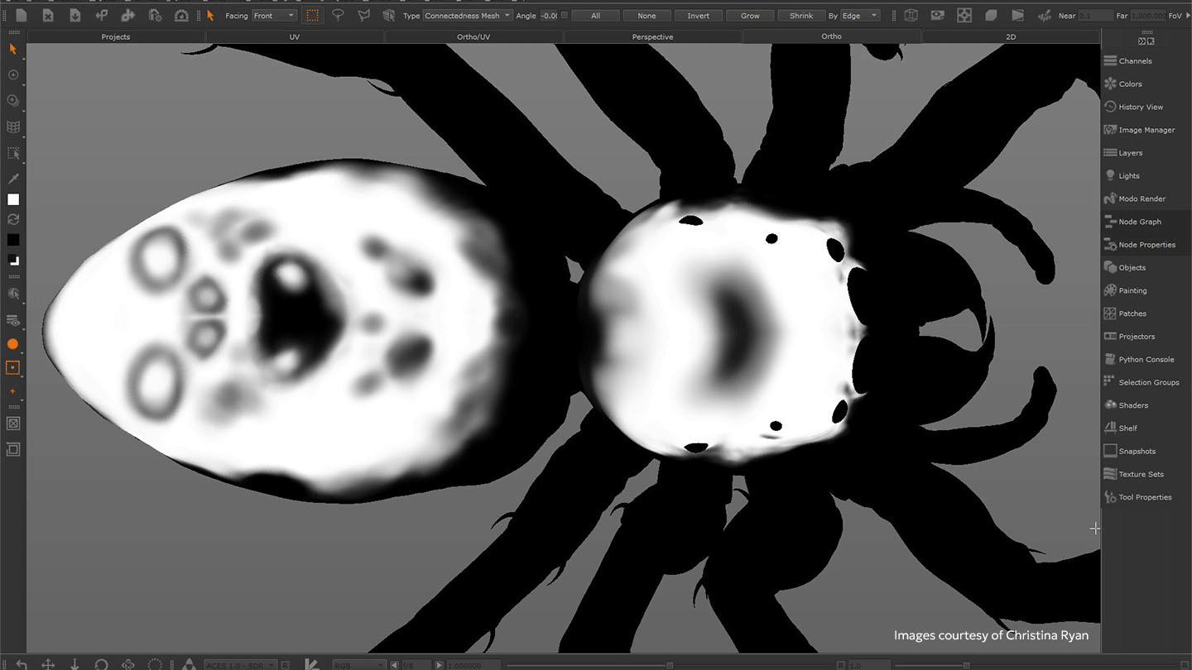The width and height of the screenshot is (1192, 670).
Task: Toggle the checkbox next to Angle field
Action: point(565,15)
